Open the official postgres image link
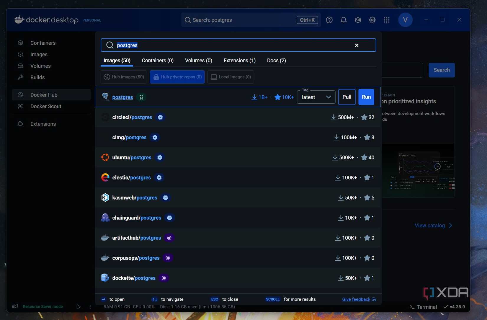This screenshot has width=487, height=320. click(122, 97)
